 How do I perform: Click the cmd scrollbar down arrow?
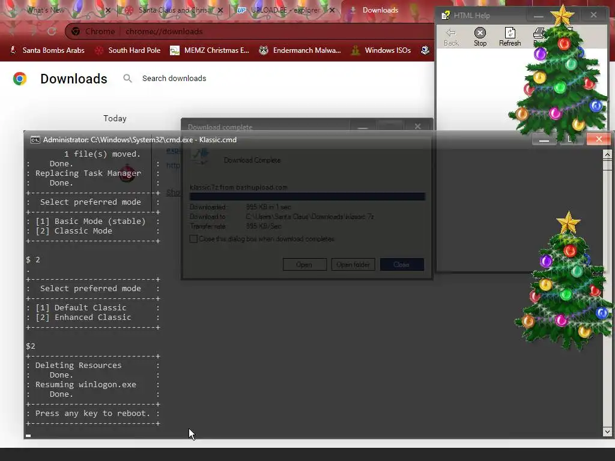point(607,432)
